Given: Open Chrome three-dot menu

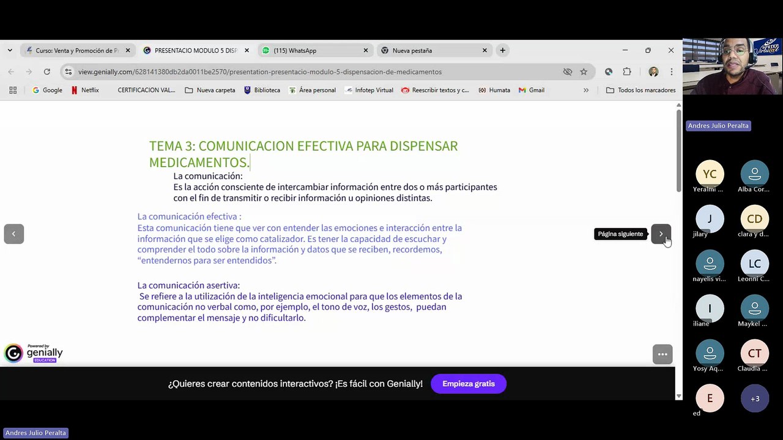Looking at the screenshot, I should point(671,71).
